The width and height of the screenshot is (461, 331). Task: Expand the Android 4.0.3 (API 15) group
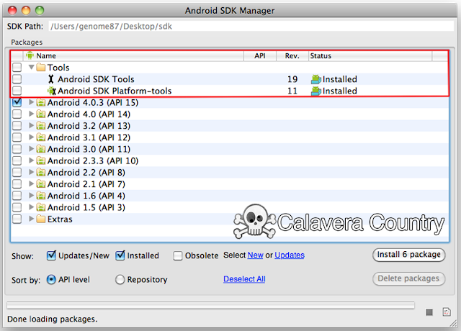31,102
